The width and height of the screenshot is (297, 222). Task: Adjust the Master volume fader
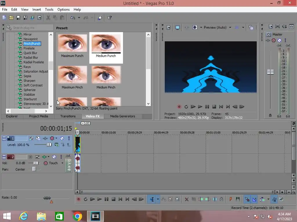click(270, 72)
